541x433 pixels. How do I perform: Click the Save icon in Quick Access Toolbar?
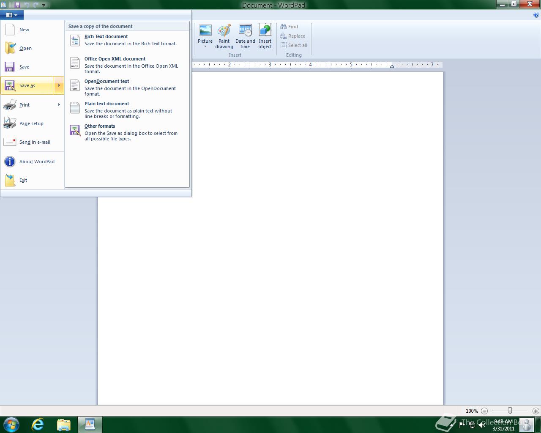coord(17,5)
